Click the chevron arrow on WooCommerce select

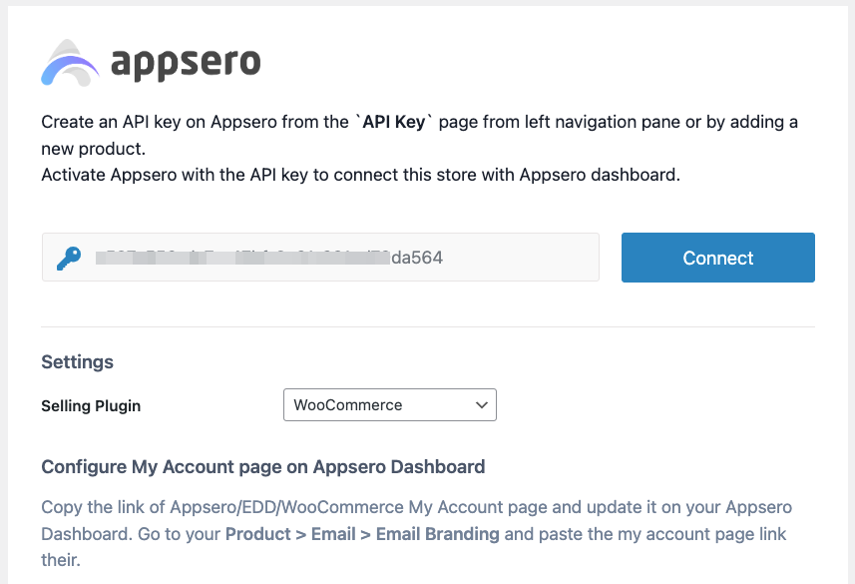pos(482,405)
